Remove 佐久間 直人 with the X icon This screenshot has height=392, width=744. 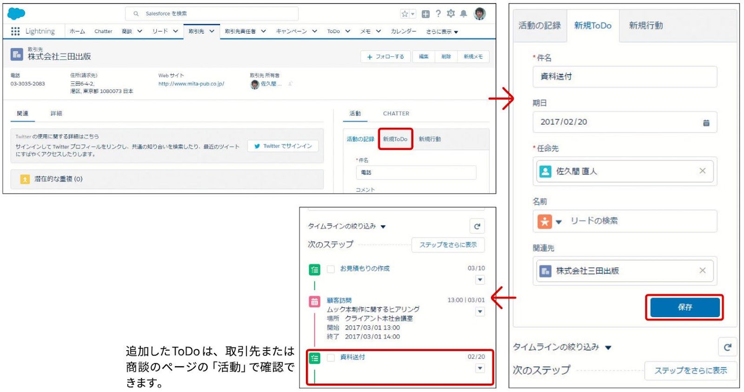tap(703, 171)
